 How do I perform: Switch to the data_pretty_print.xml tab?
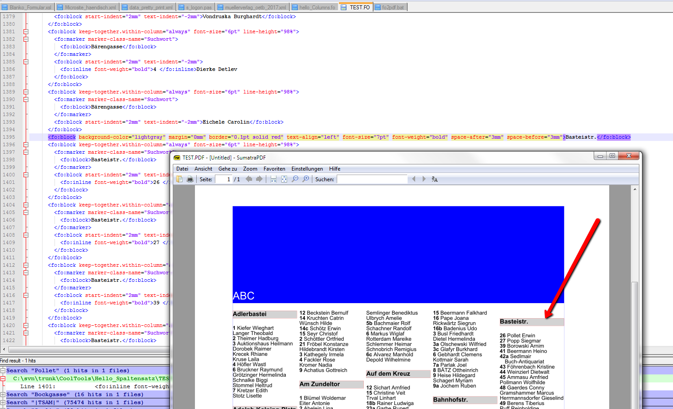tap(150, 7)
